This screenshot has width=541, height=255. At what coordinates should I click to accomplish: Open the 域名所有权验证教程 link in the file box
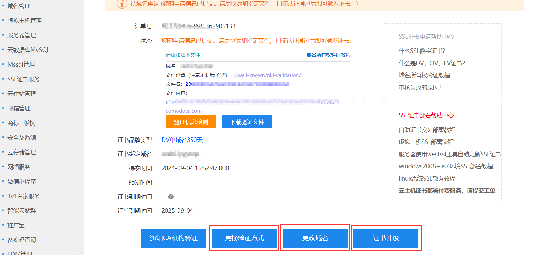coord(328,55)
